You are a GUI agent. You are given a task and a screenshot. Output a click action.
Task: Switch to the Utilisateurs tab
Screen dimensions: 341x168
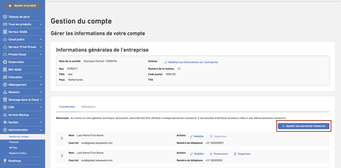pos(88,107)
